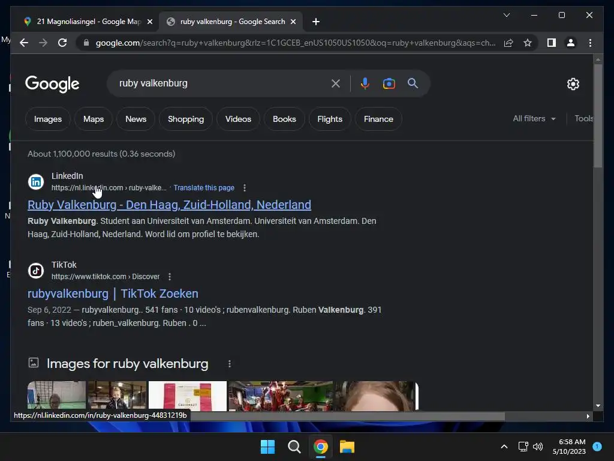Filter results by Images
614x461 pixels.
click(48, 119)
